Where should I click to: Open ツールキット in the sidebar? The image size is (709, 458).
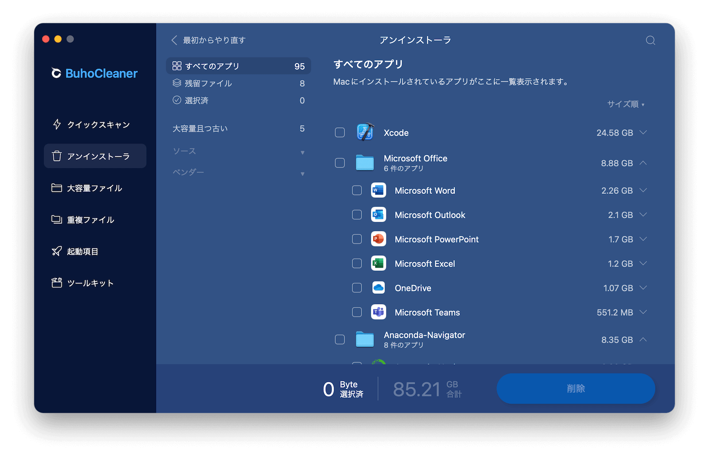pos(95,283)
